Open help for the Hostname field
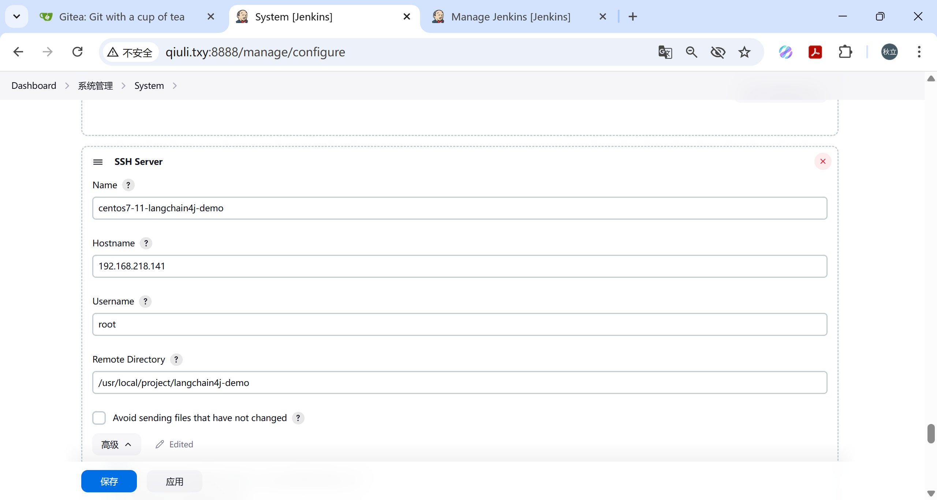 coord(146,243)
